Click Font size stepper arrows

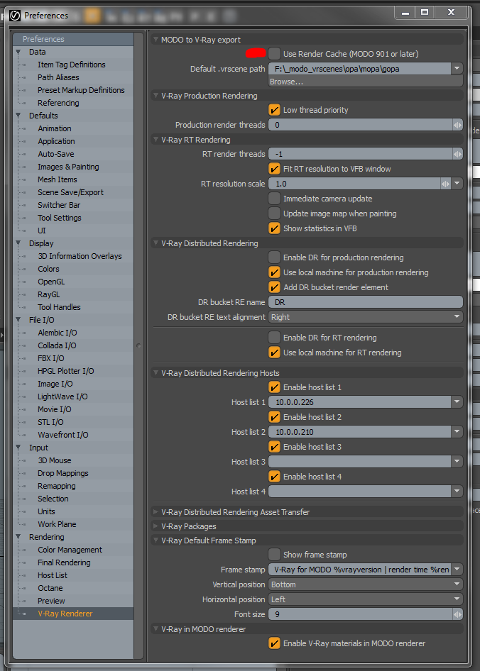pos(457,614)
